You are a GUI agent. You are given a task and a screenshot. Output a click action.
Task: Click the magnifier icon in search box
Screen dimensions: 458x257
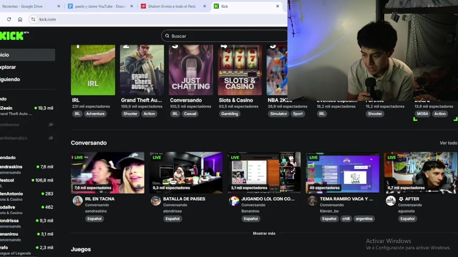pos(167,36)
